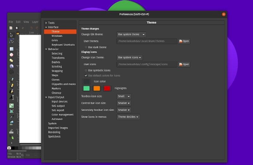253x165 pixels.
Task: Open the File menu
Action: click(11, 22)
